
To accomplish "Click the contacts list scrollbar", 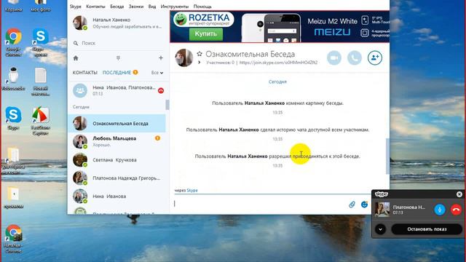I will (167, 105).
